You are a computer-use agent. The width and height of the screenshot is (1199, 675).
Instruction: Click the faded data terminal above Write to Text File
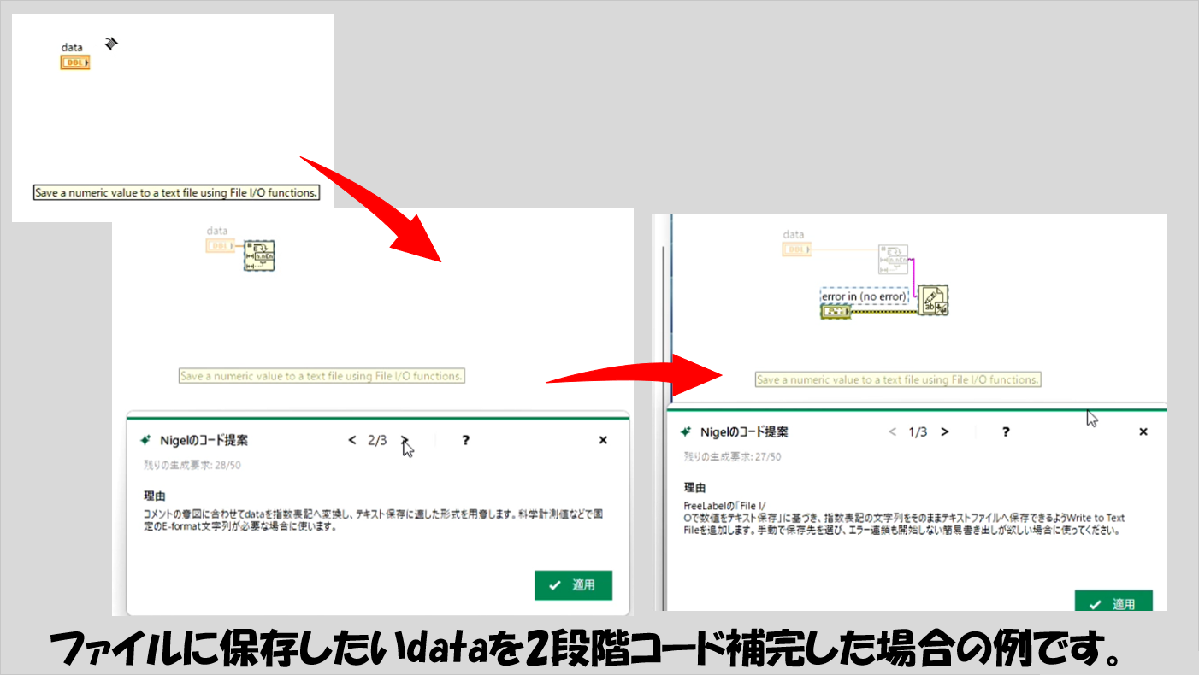click(x=796, y=249)
